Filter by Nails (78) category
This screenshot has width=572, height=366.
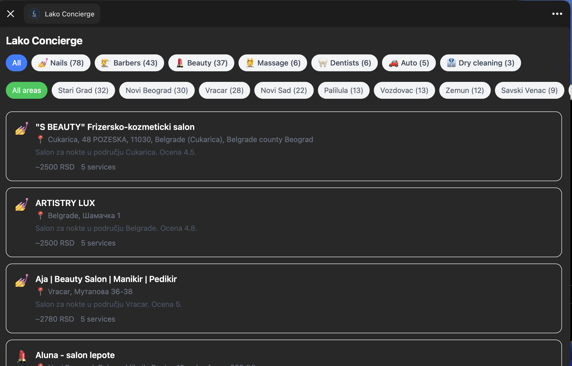[x=61, y=63]
